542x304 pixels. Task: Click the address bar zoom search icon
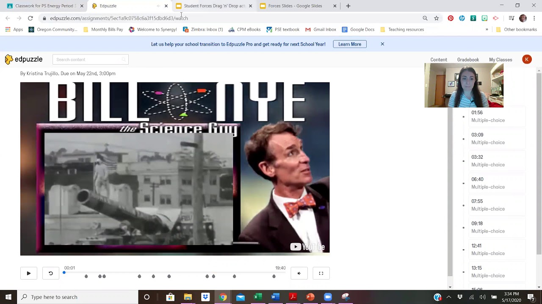click(425, 18)
